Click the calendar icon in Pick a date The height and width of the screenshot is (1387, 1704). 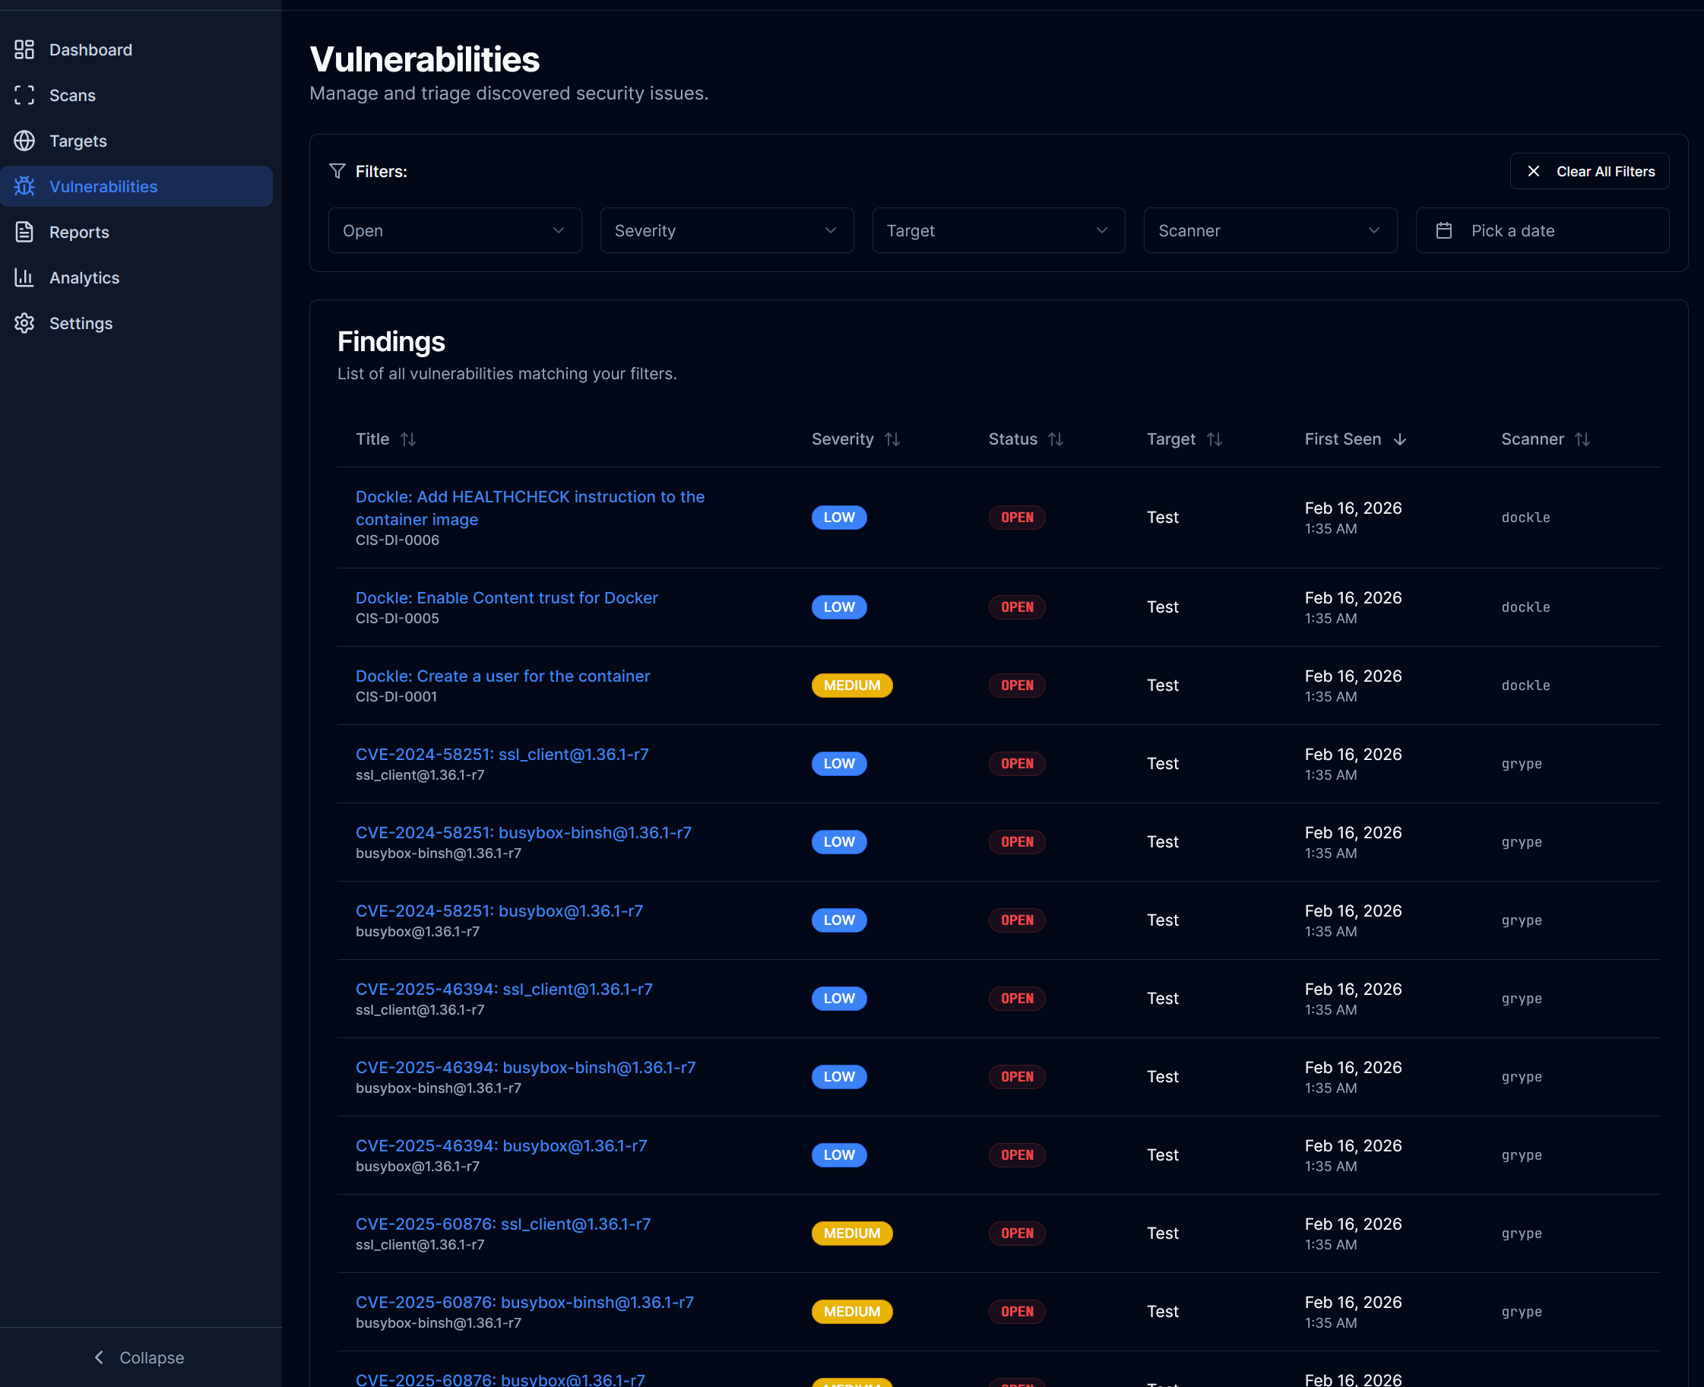coord(1444,230)
